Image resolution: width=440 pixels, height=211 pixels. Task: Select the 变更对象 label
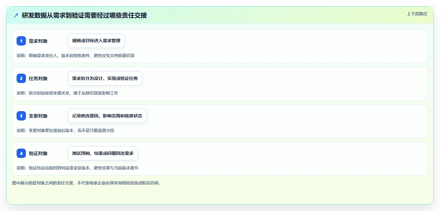[x=38, y=116]
